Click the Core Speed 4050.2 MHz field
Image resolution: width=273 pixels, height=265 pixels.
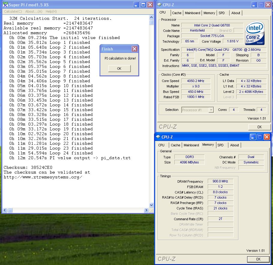(196, 81)
